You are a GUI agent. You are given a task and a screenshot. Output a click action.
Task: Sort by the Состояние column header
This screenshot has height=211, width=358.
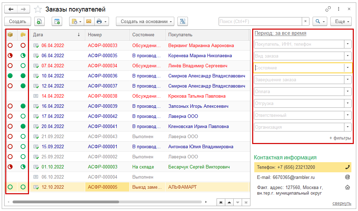pos(147,35)
